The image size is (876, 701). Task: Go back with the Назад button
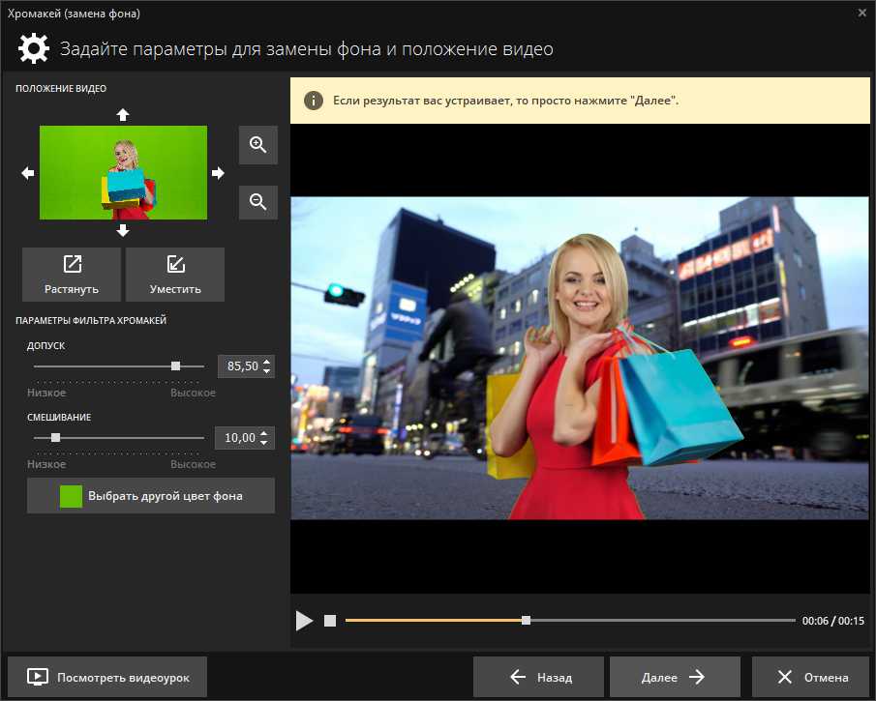[539, 678]
